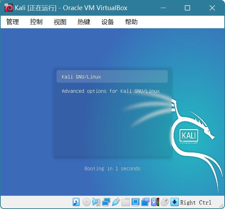This screenshot has height=209, width=225.
Task: Open the display status icon
Action: [x=136, y=202]
